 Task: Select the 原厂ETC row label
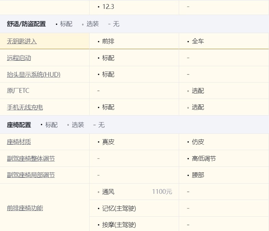click(18, 90)
